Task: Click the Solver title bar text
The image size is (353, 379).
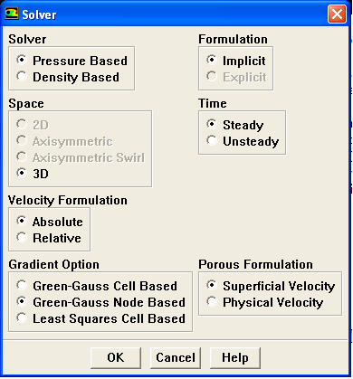Action: (39, 14)
